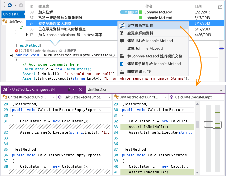Click the top green change marker in overview

217,113
